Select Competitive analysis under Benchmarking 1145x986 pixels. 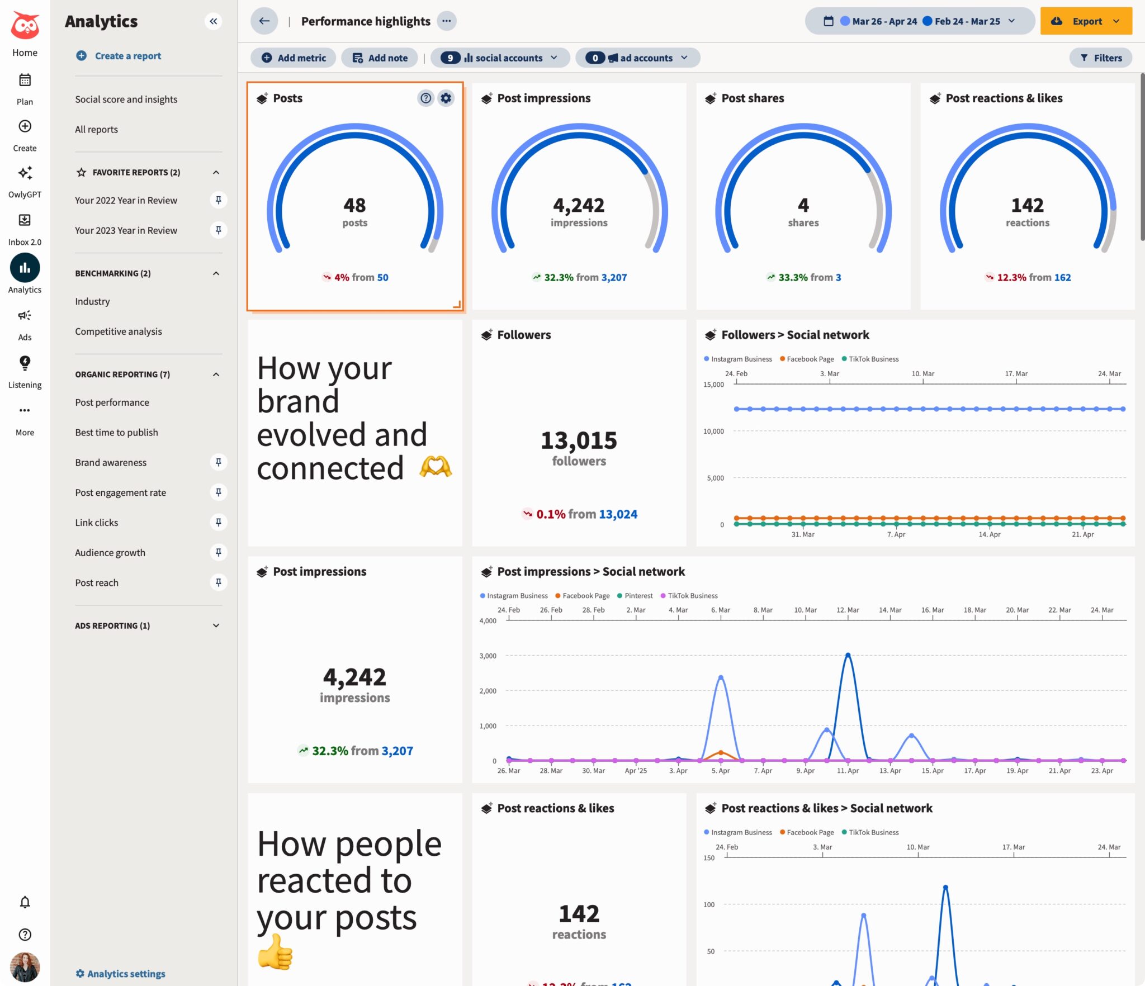tap(119, 331)
